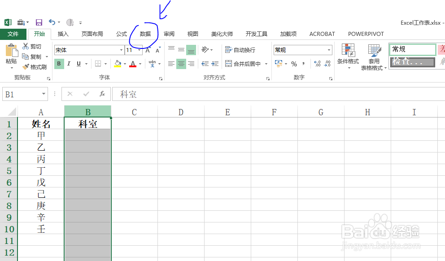Copy using the 复制 icon
Image resolution: width=445 pixels, height=261 pixels.
(32, 57)
